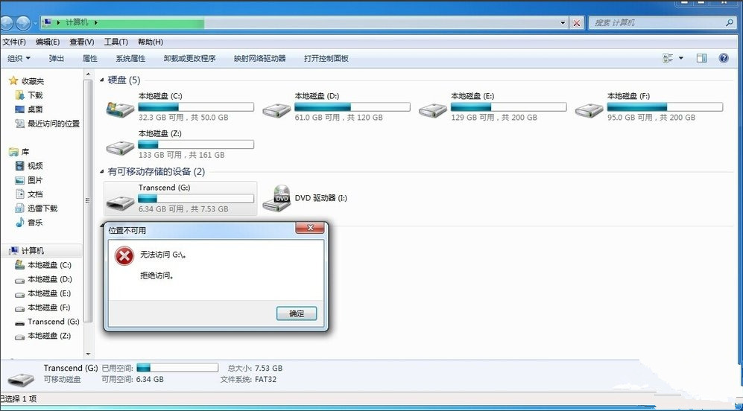Change view with the view mode icon
The image size is (743, 411).
pos(668,58)
